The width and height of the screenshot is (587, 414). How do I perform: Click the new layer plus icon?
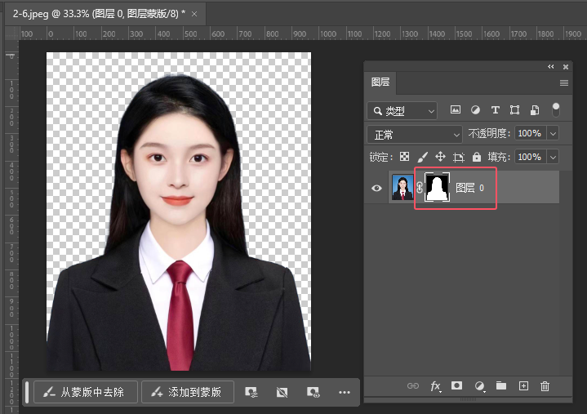523,386
